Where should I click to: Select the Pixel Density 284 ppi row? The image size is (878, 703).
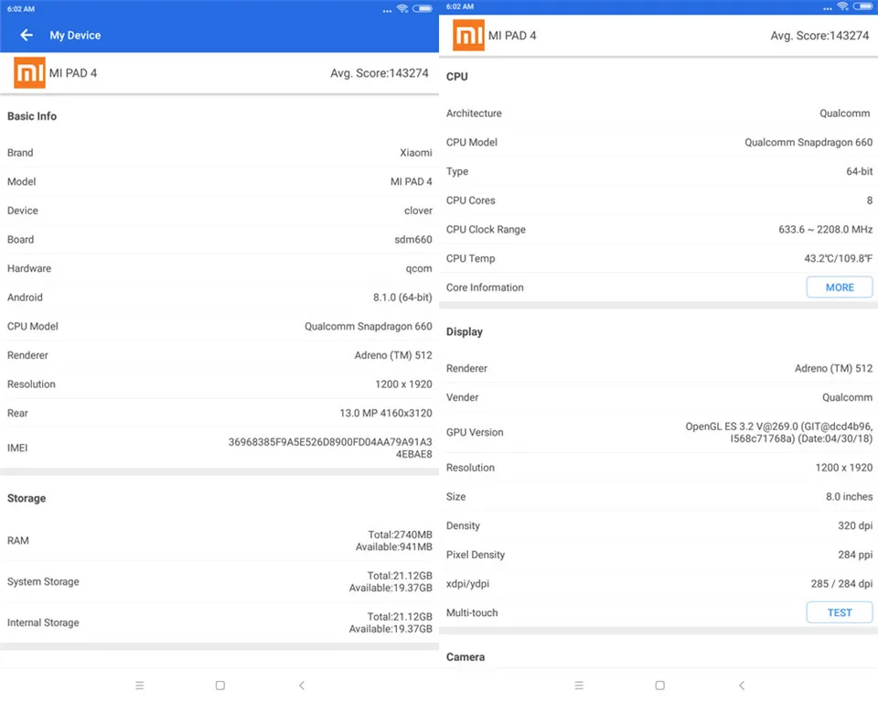click(658, 555)
